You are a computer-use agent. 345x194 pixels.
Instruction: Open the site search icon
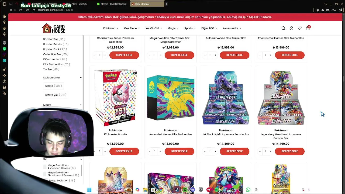click(x=283, y=28)
